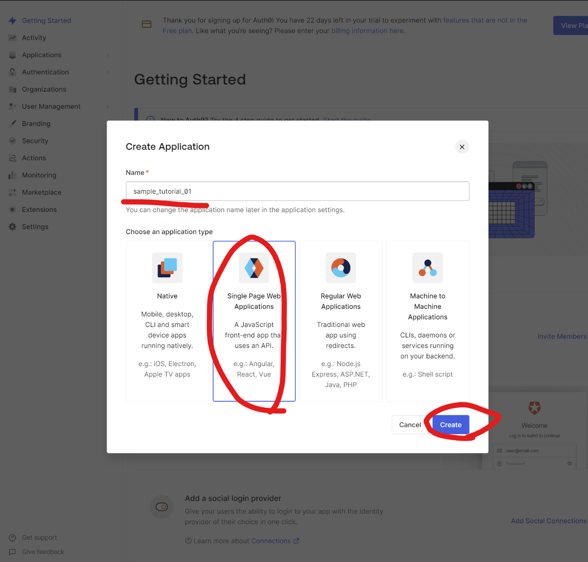This screenshot has height=562, width=588.
Task: Select Machine to Machine Applications type
Action: (428, 321)
